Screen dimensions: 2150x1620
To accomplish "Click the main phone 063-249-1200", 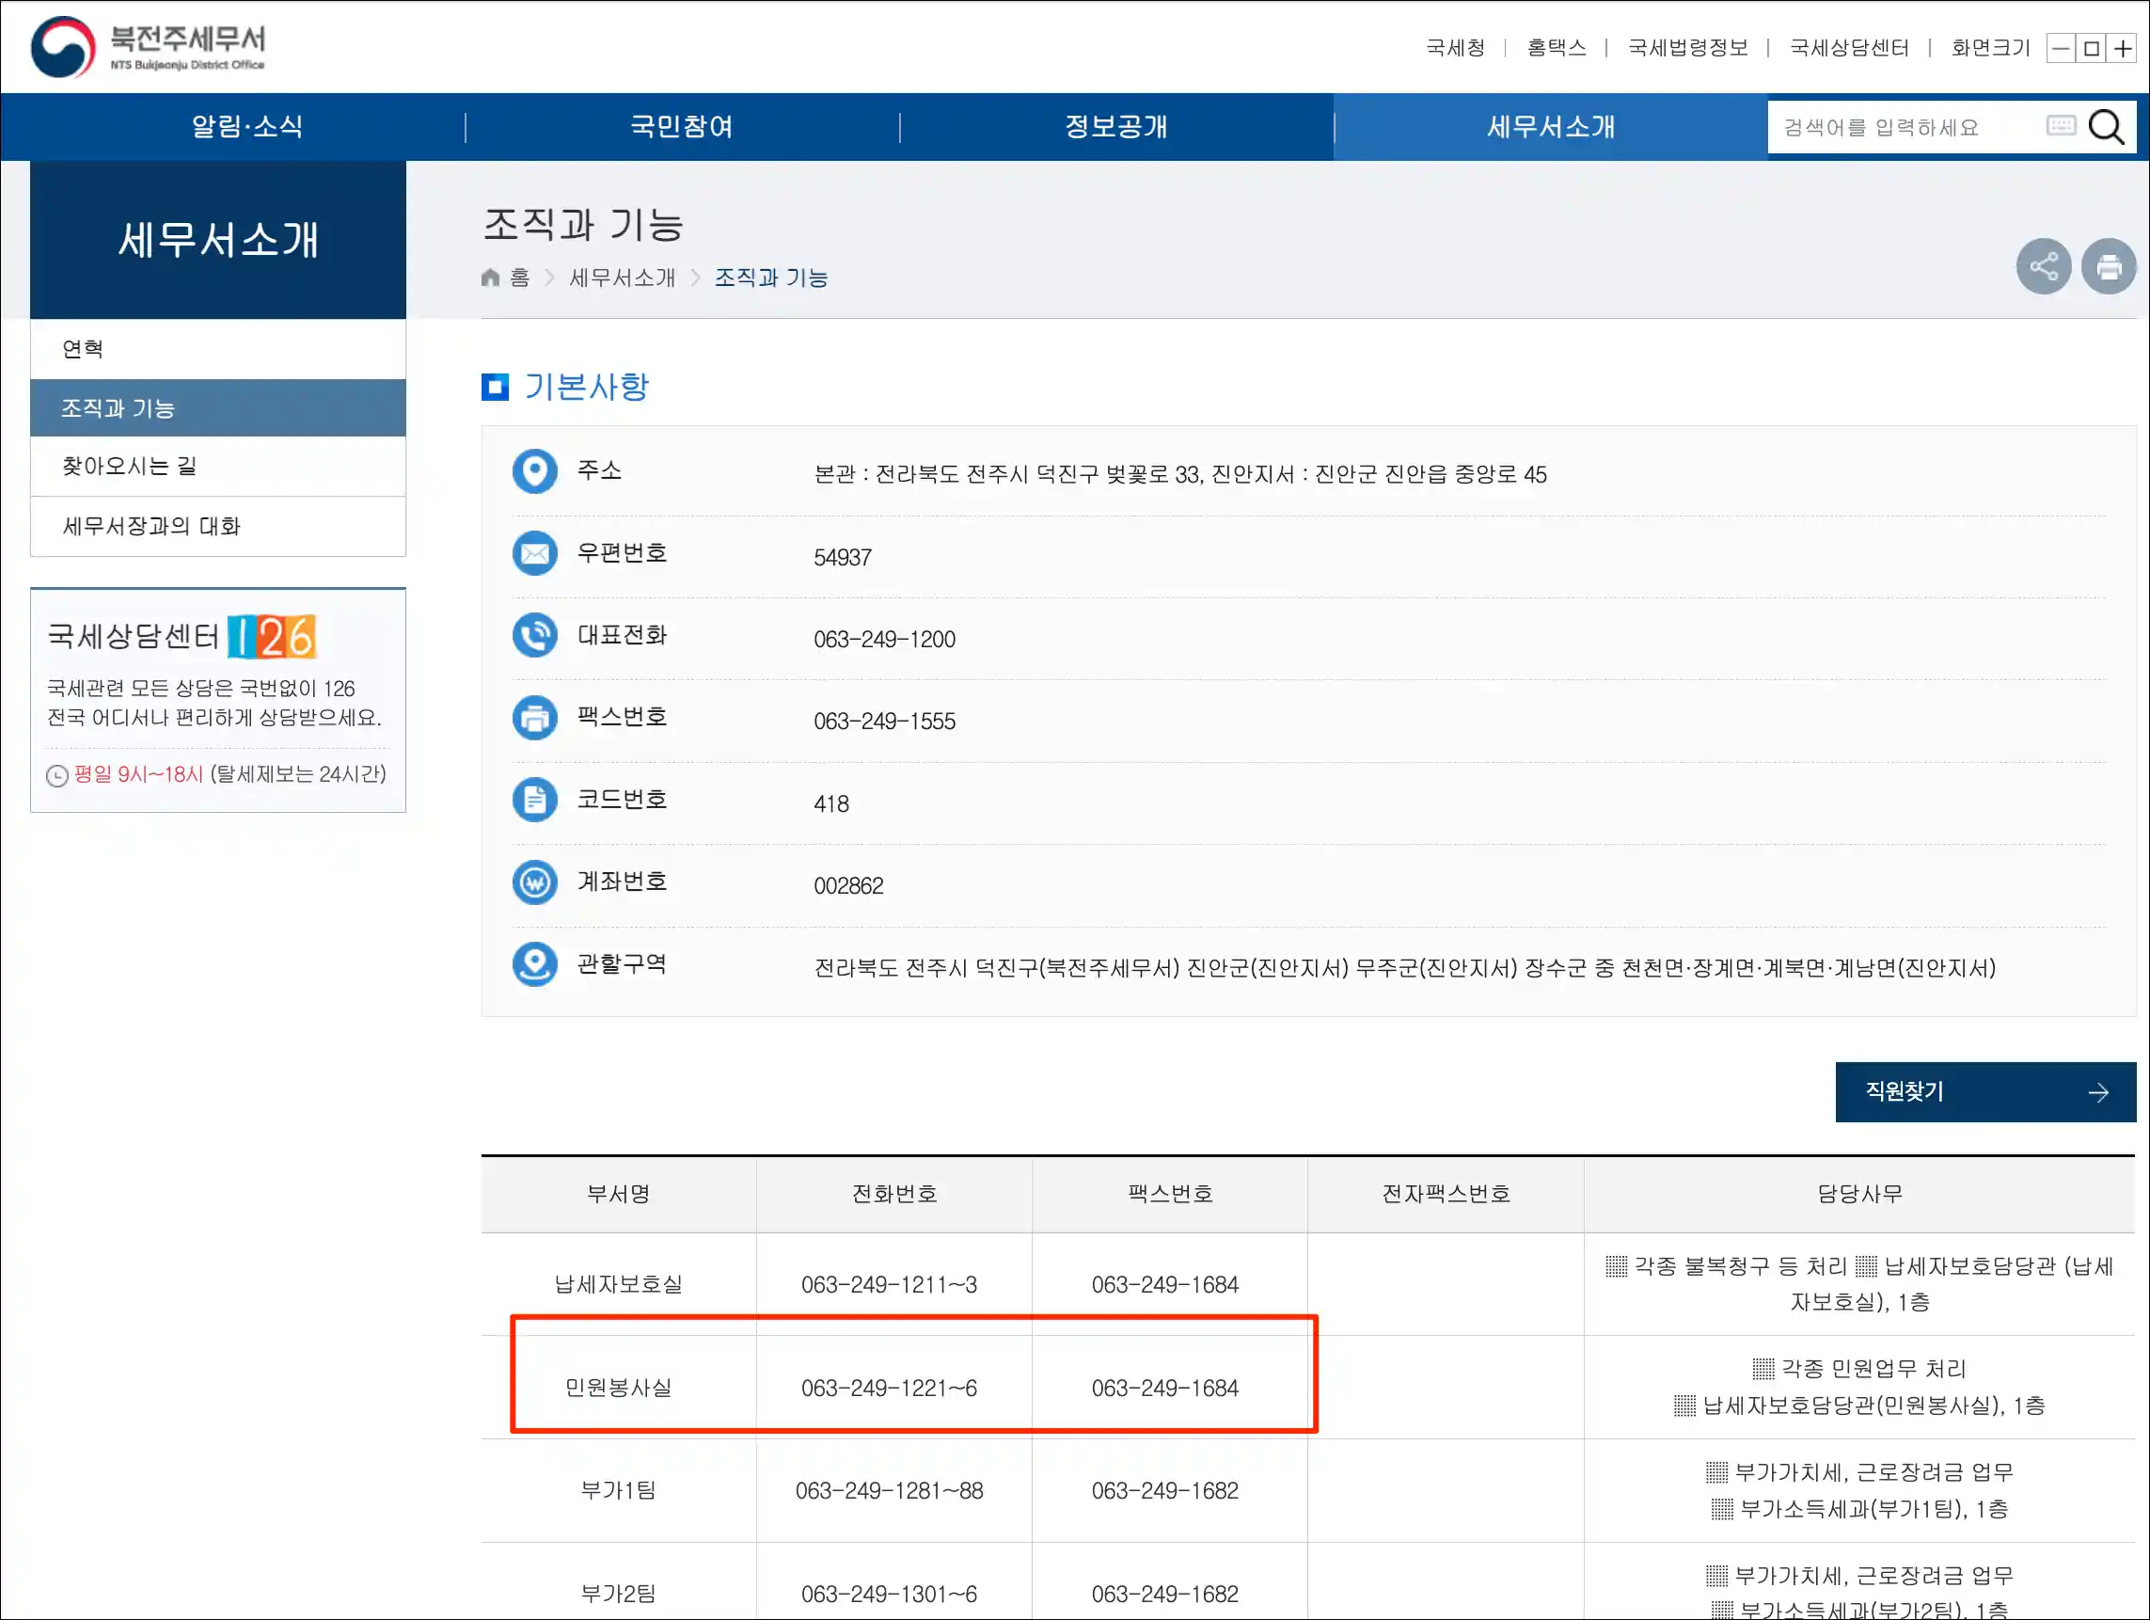I will 884,639.
